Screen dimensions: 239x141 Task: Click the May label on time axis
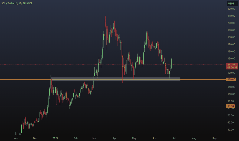[x=134, y=138]
